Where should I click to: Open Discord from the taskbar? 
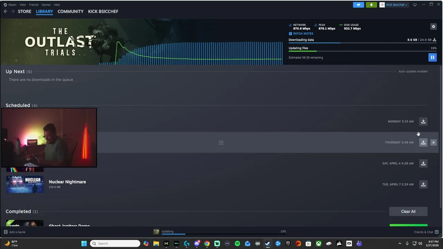[x=197, y=243]
